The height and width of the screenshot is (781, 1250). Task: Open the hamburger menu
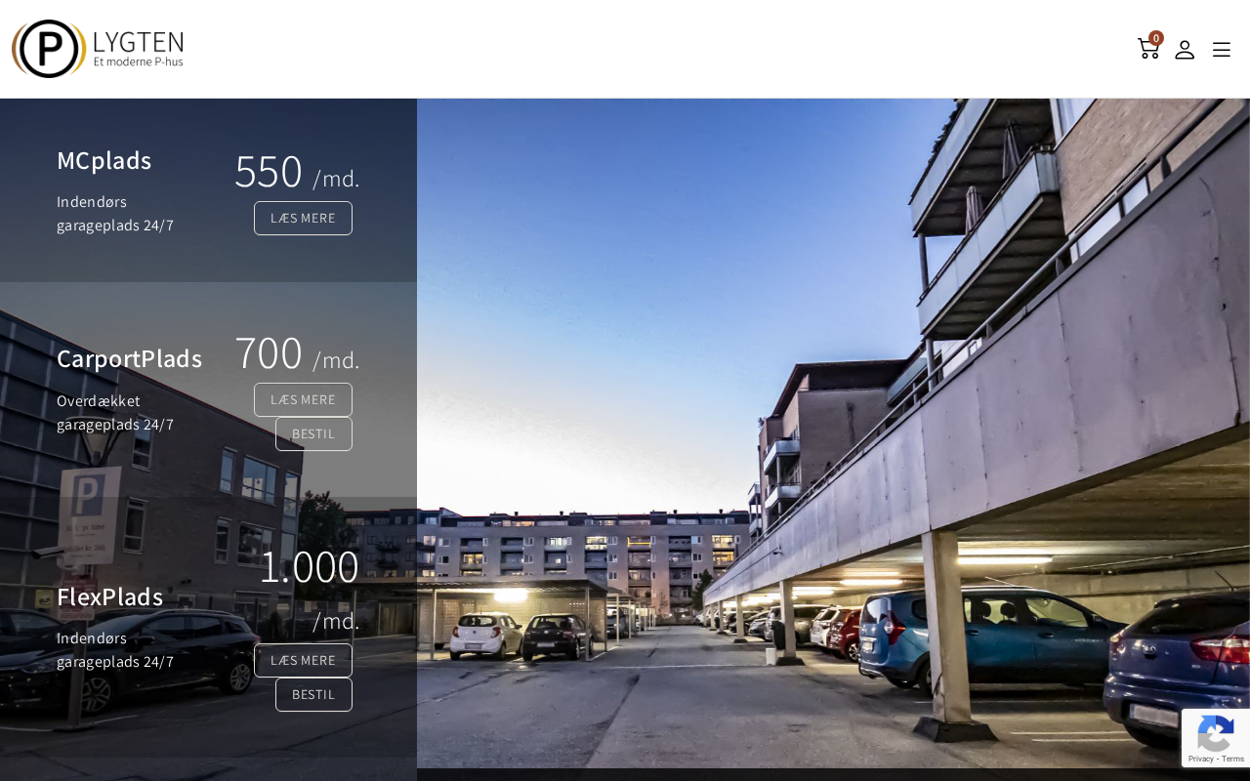[1222, 49]
